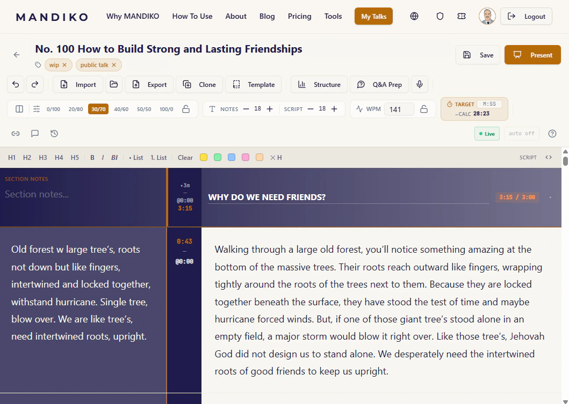Select the 40/60 layout ratio

point(121,109)
